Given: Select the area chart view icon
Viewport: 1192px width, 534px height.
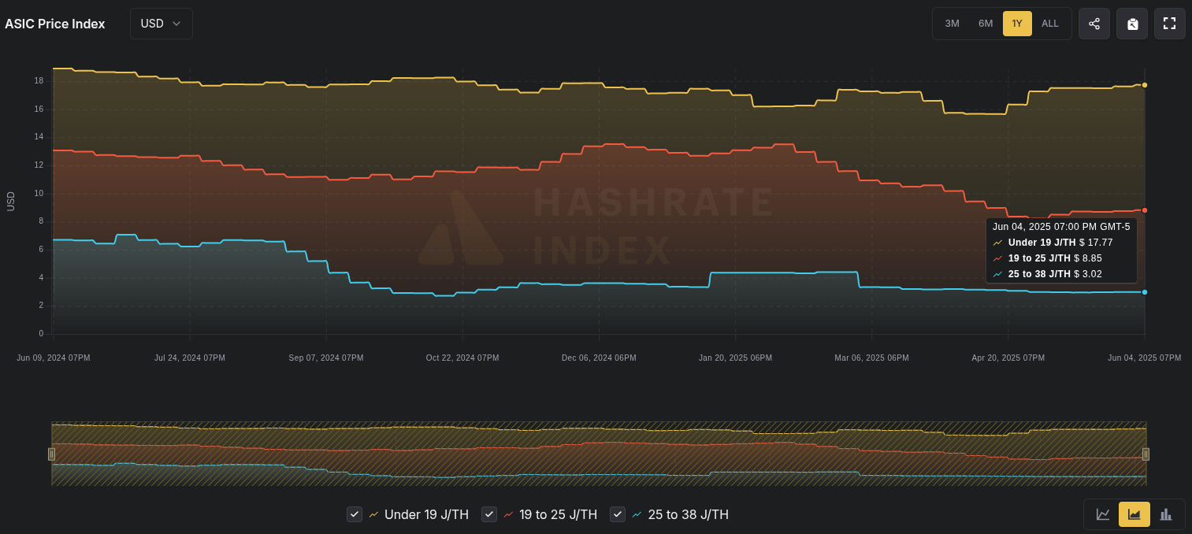Looking at the screenshot, I should click(1134, 514).
